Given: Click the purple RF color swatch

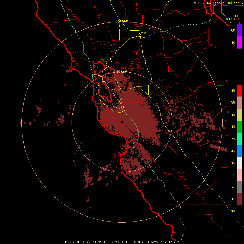Looking at the screenshot, I should pos(239,30).
